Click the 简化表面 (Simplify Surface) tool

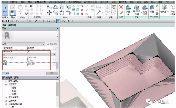pyautogui.click(x=145, y=10)
